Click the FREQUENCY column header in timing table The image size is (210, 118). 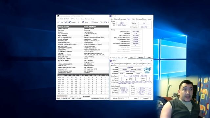point(62,75)
